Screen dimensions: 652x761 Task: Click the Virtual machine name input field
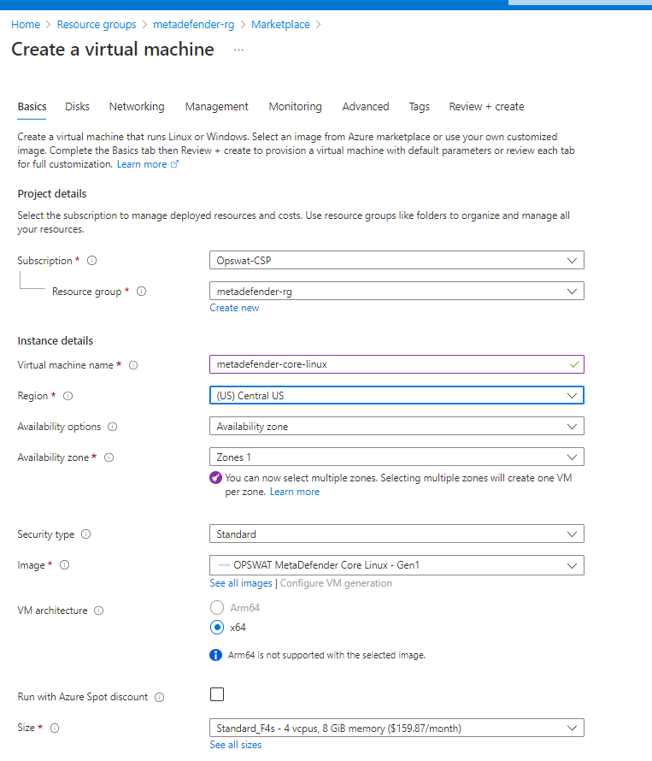396,364
